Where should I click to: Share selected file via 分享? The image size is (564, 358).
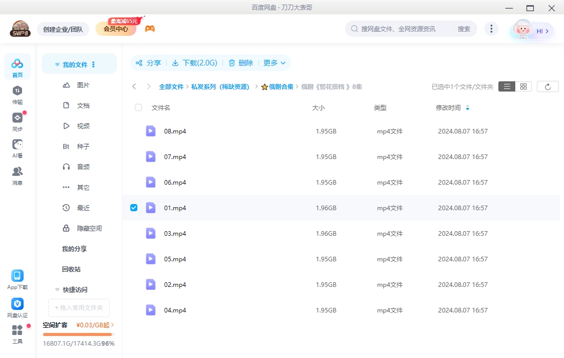pyautogui.click(x=148, y=62)
